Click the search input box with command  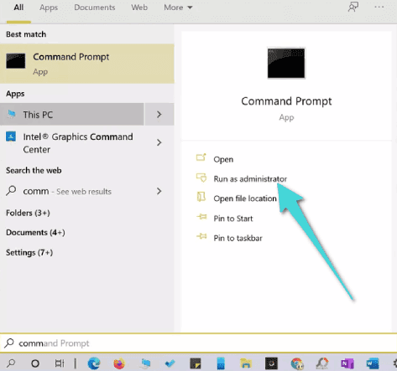pyautogui.click(x=198, y=343)
